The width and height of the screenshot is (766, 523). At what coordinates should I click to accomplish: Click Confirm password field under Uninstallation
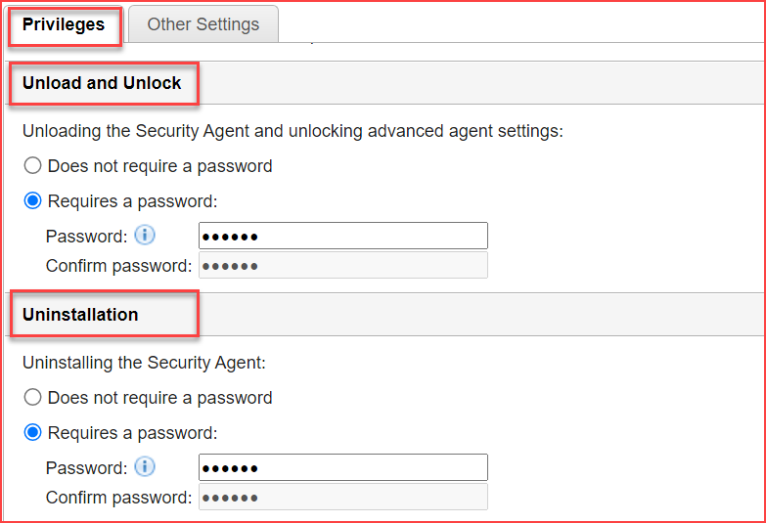(342, 498)
